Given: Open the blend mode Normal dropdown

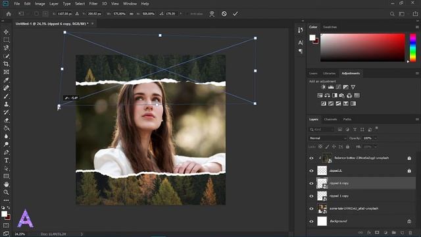Looking at the screenshot, I should [328, 138].
